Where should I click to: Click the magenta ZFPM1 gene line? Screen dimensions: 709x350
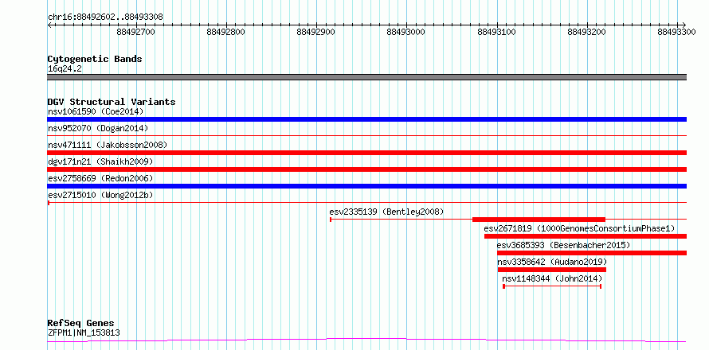pos(366,340)
